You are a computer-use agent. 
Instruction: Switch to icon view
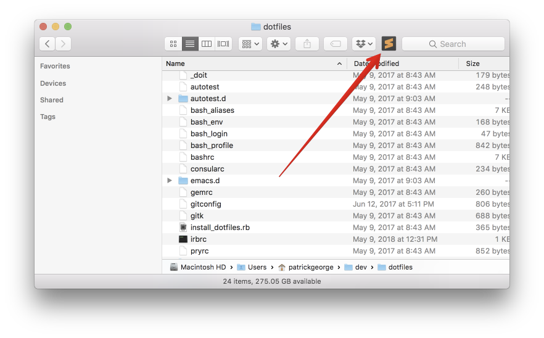173,44
